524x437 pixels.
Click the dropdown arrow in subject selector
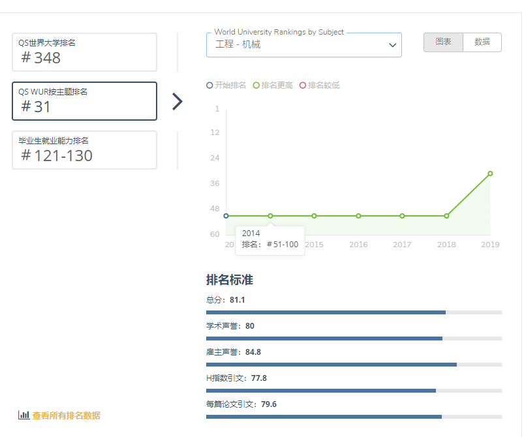[392, 45]
